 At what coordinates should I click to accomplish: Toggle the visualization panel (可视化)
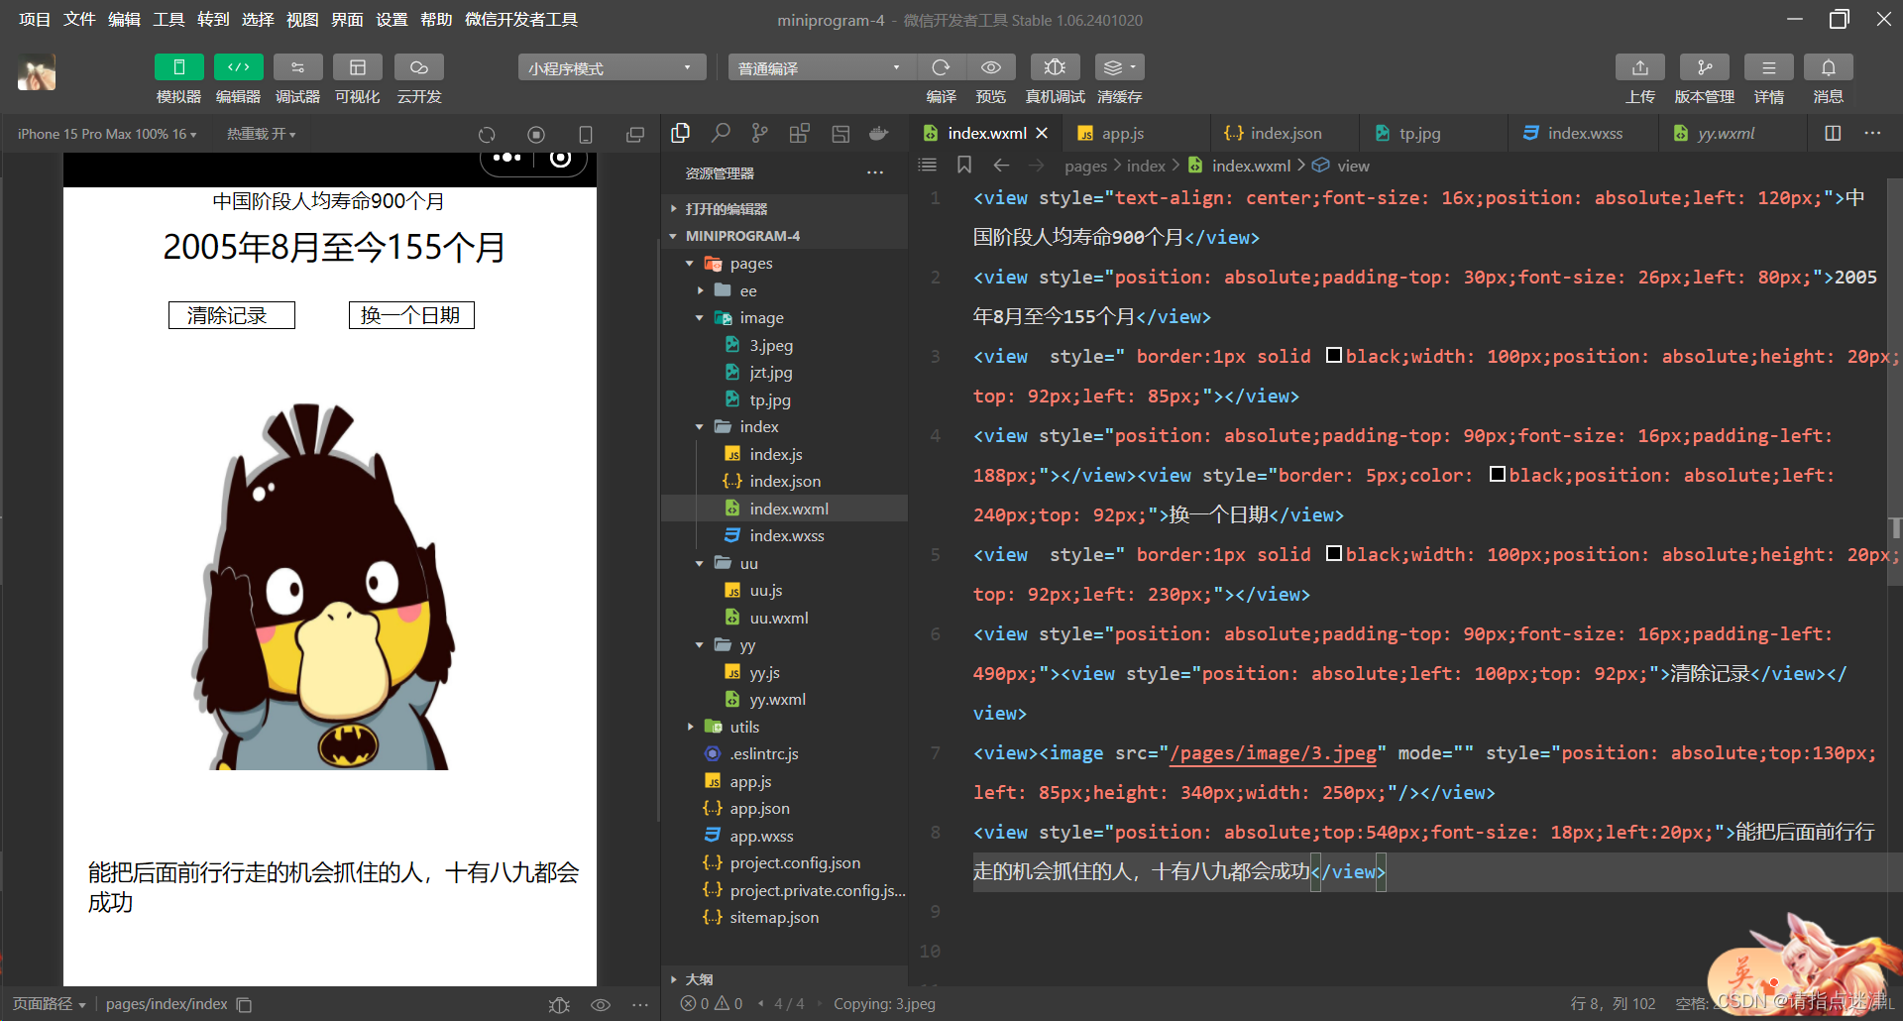(x=358, y=67)
